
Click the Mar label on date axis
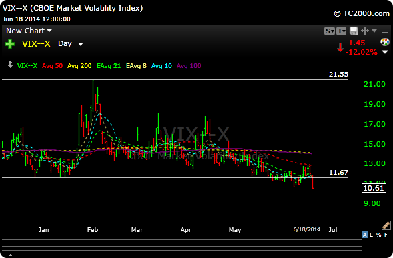click(x=137, y=230)
